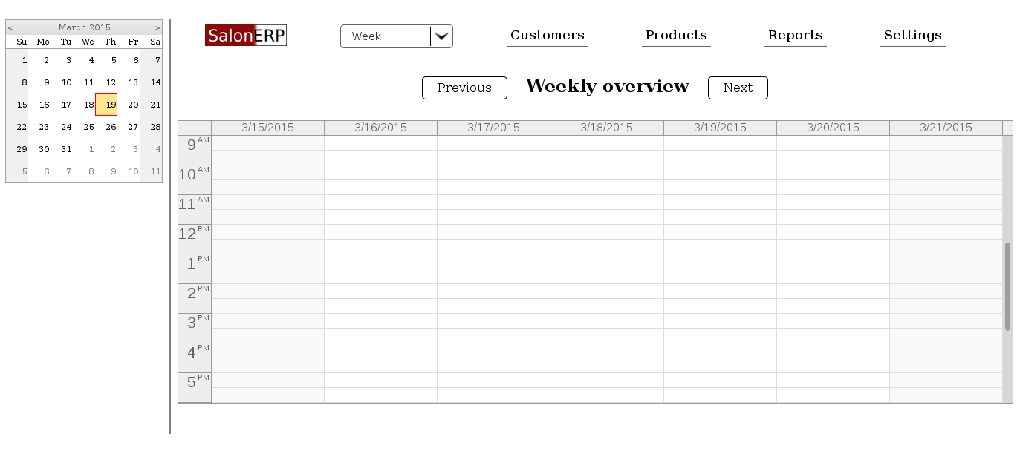Expand the view selector arrow

click(442, 36)
